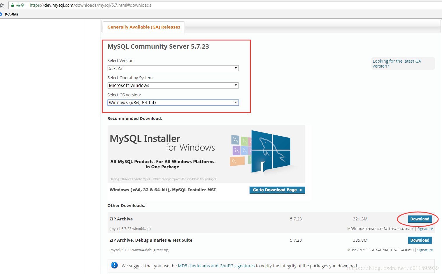Click the filename (mysql-5.7.23-winx64.zip)
Image resolution: width=442 pixels, height=274 pixels.
[130, 229]
